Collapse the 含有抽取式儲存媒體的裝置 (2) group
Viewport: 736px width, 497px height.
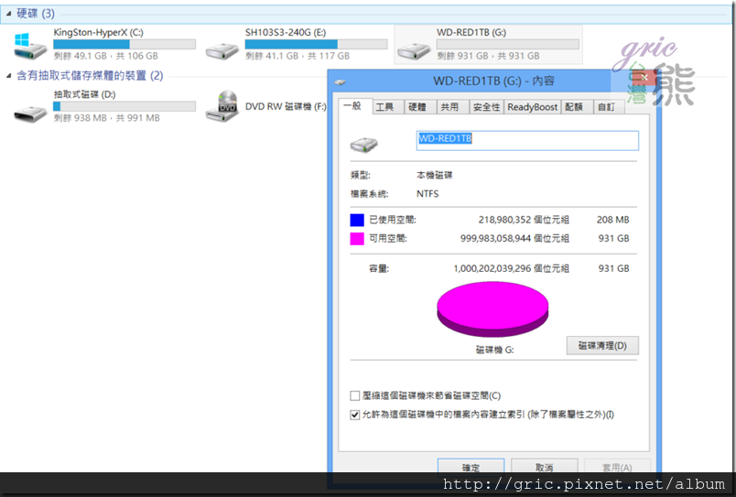[8, 76]
